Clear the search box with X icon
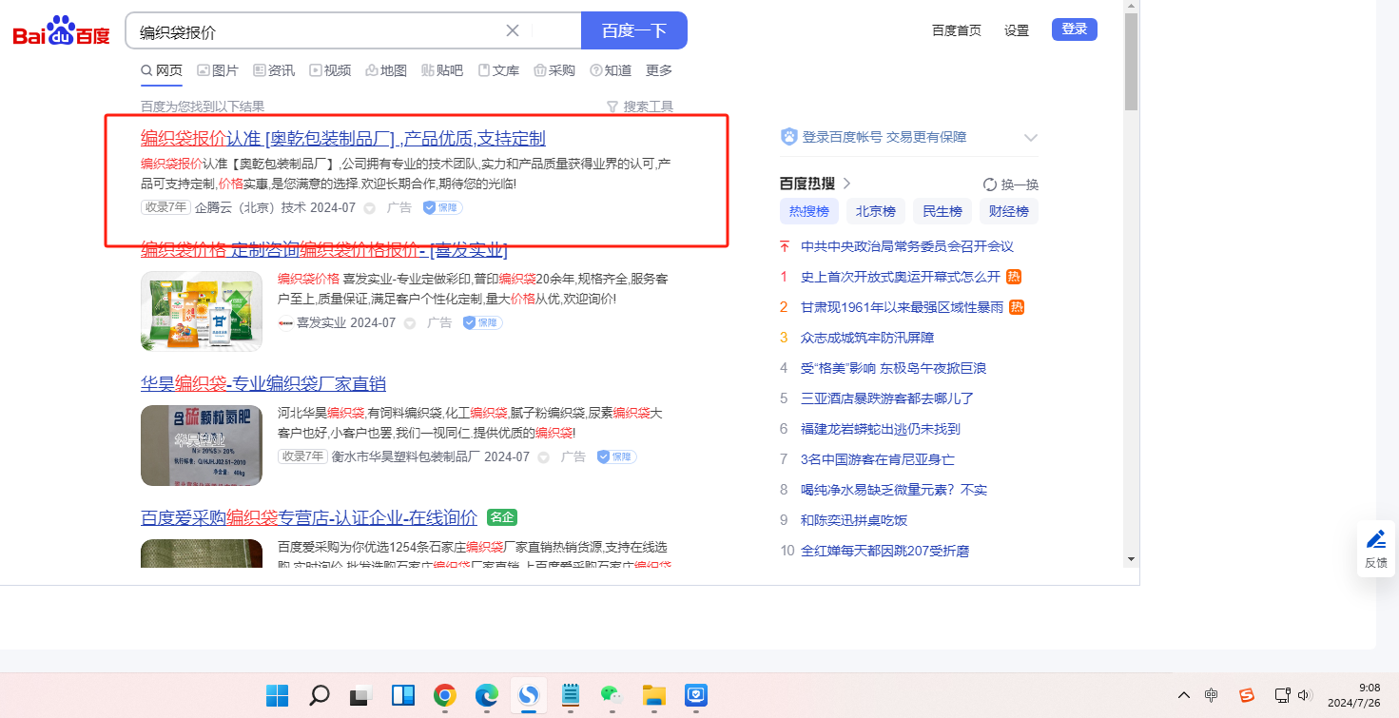This screenshot has width=1399, height=718. 513,30
